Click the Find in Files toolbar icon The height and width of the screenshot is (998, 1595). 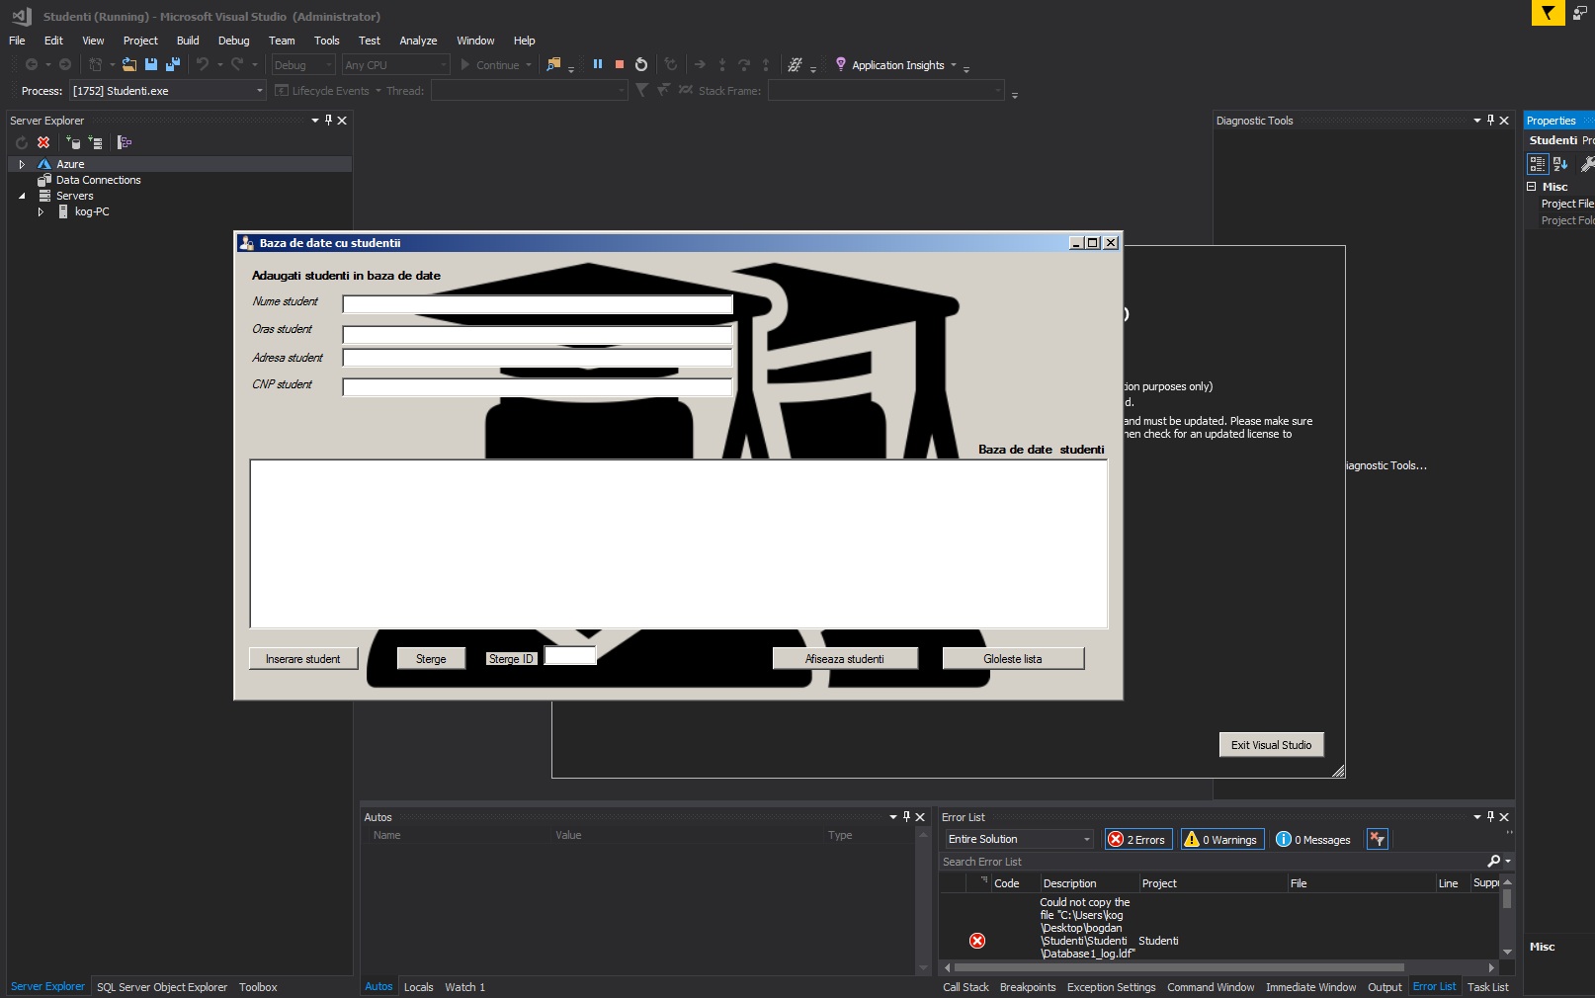554,64
